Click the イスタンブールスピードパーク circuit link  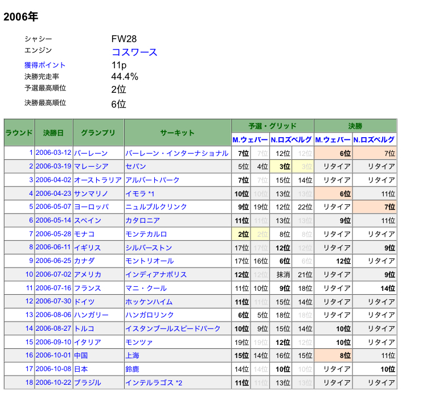pyautogui.click(x=173, y=328)
